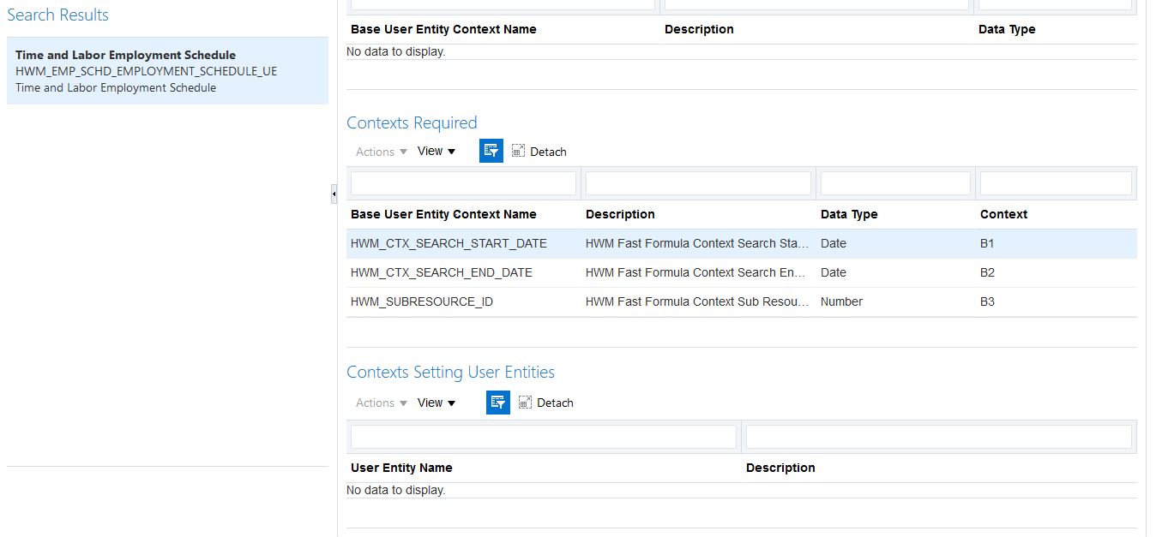Click Description header in top table
This screenshot has width=1156, height=537.
tap(699, 29)
